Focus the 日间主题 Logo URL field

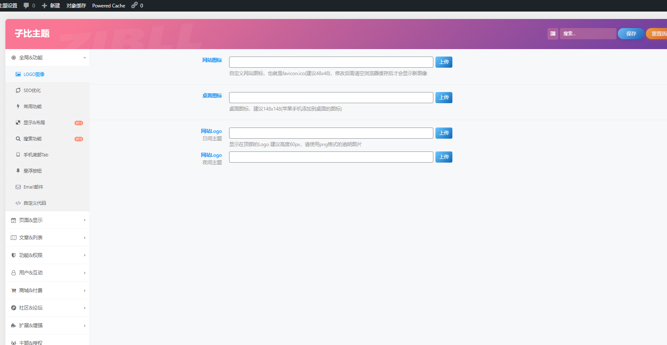click(x=331, y=133)
